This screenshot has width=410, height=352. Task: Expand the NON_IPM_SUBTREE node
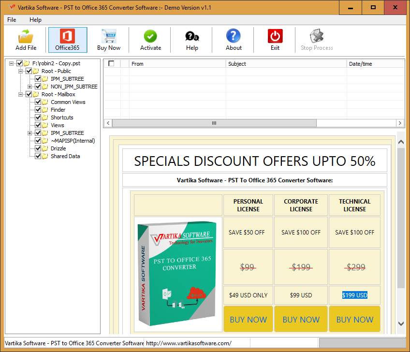point(30,87)
